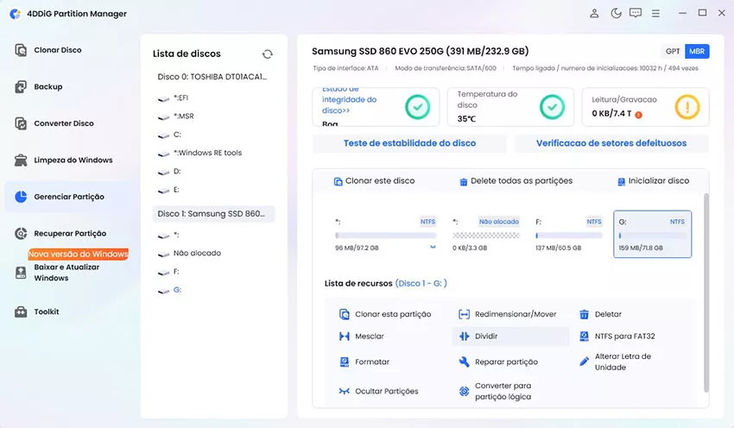This screenshot has height=428, width=734.
Task: Click the Backup sidebar icon
Action: click(x=21, y=86)
